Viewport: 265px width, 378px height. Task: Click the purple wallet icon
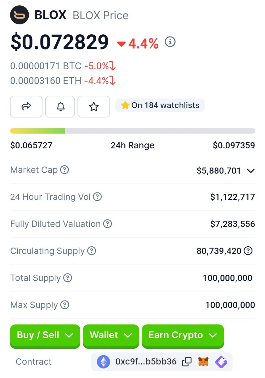pos(221,362)
